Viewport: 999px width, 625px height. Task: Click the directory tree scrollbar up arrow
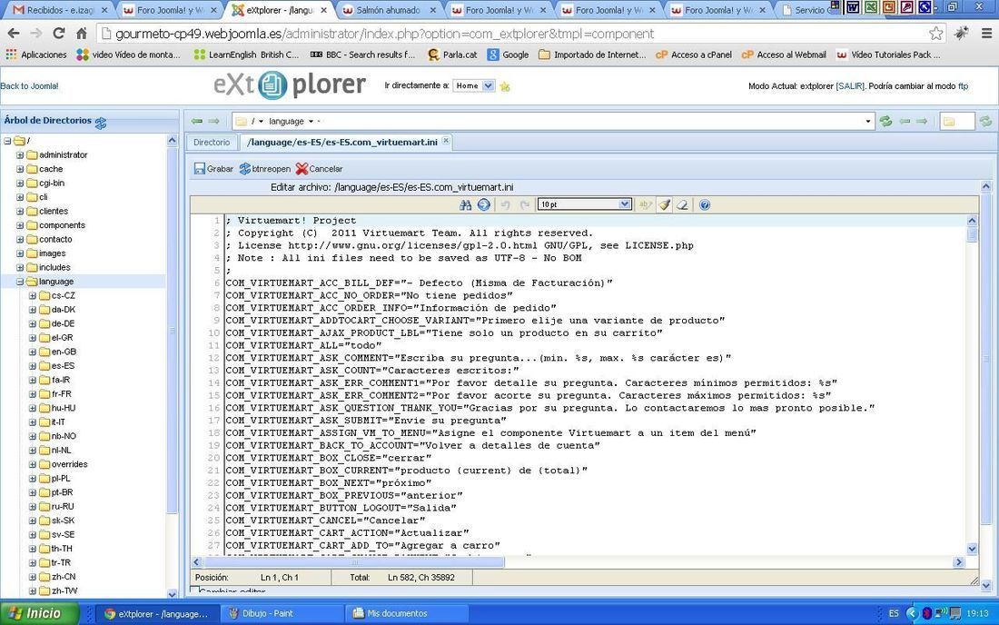click(172, 140)
